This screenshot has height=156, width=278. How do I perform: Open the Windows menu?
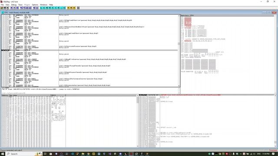43,5
